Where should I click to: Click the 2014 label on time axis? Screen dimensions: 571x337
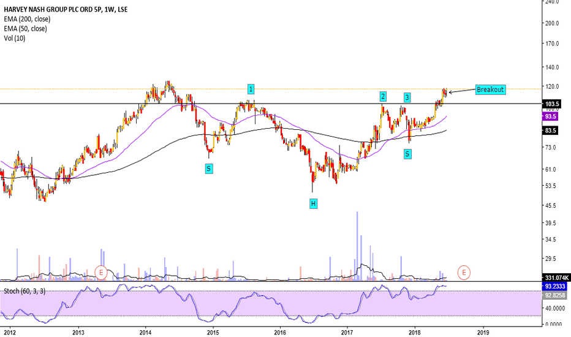(x=146, y=332)
